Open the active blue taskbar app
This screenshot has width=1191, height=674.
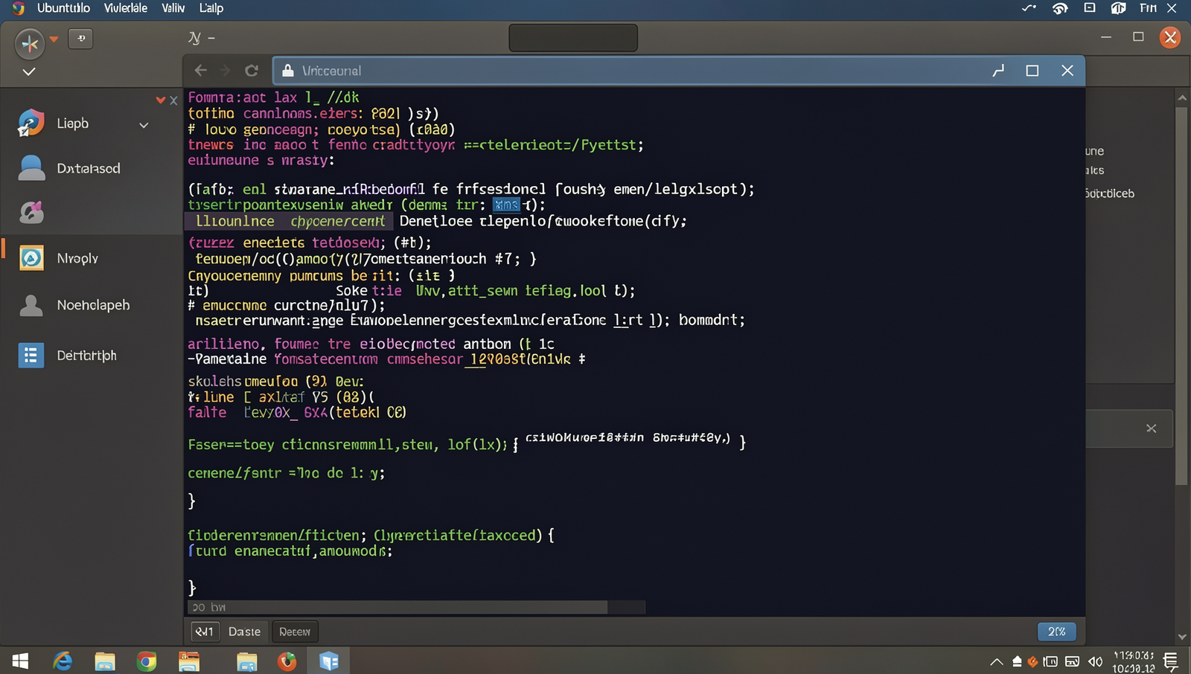point(329,661)
